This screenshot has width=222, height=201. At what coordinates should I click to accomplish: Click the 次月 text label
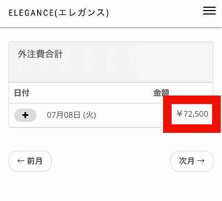186,161
